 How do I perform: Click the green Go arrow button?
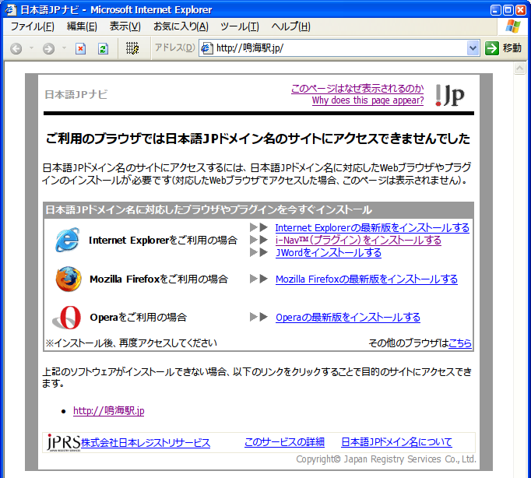[492, 48]
